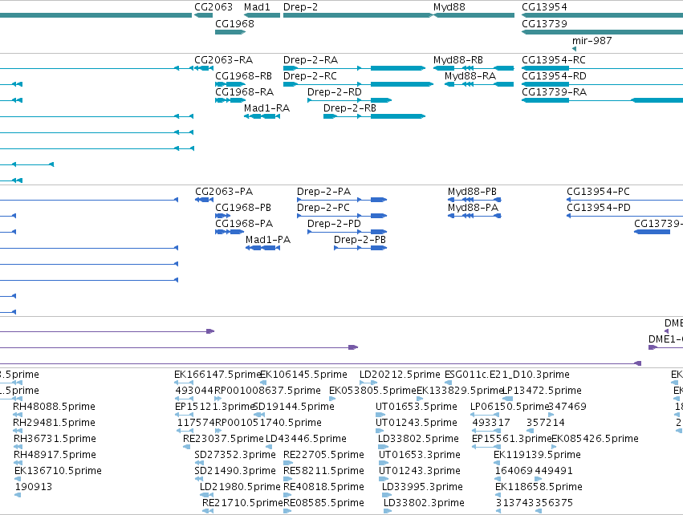Click the CG13954-PC protein label

598,192
